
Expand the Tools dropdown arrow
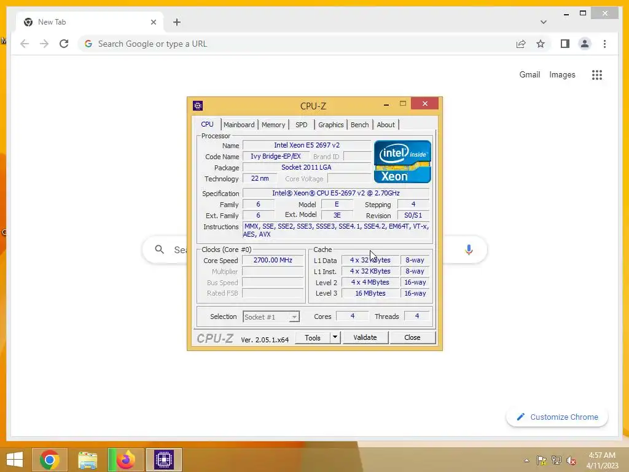pyautogui.click(x=335, y=337)
